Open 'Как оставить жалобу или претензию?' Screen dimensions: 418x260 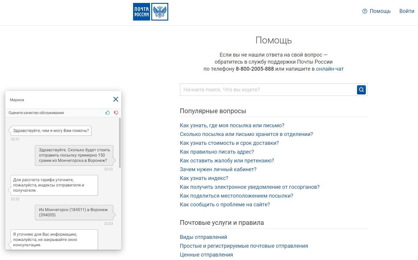[227, 161]
